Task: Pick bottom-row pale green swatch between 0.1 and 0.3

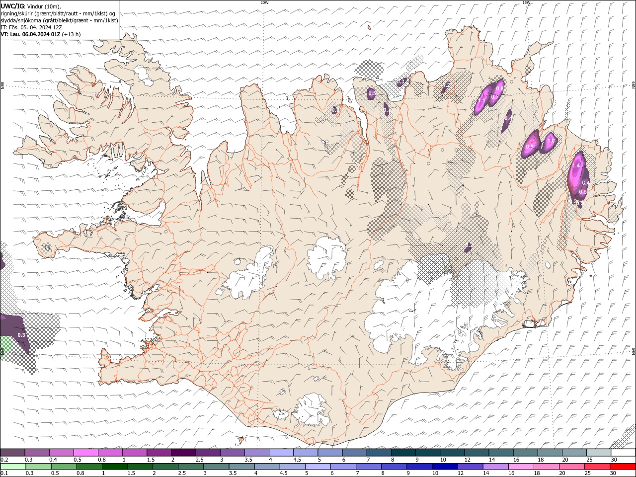Action: (x=13, y=467)
